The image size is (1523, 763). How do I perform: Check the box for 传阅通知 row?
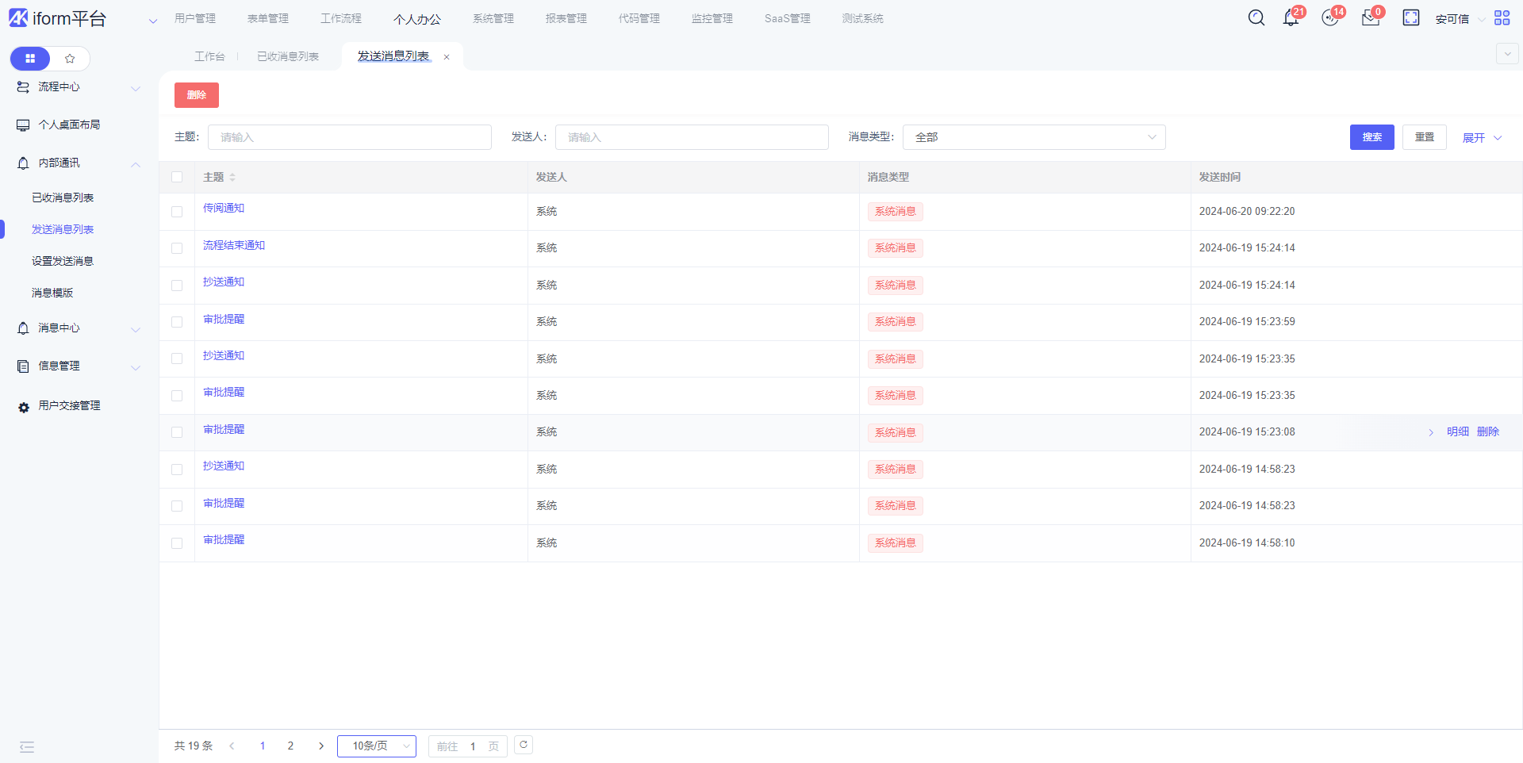tap(177, 212)
